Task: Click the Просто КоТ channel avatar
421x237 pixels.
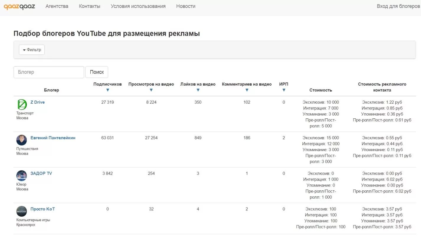Action: click(22, 211)
